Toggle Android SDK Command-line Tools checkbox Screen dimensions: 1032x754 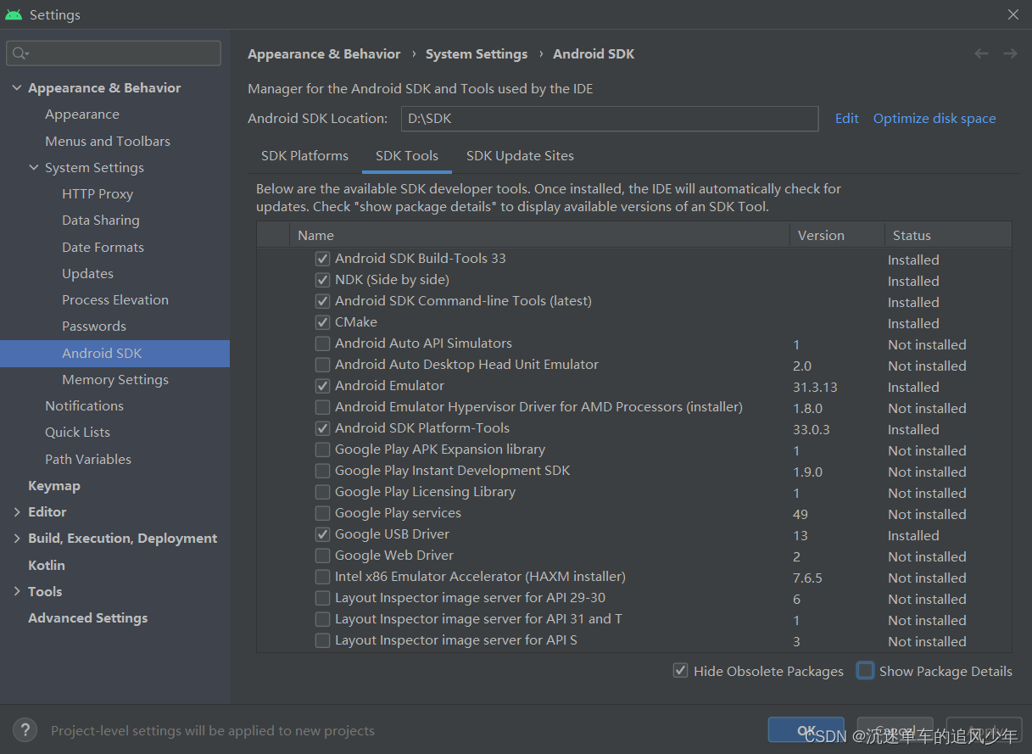(x=322, y=301)
